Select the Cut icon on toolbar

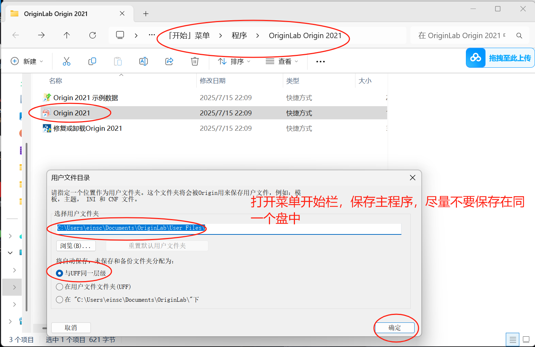[67, 61]
